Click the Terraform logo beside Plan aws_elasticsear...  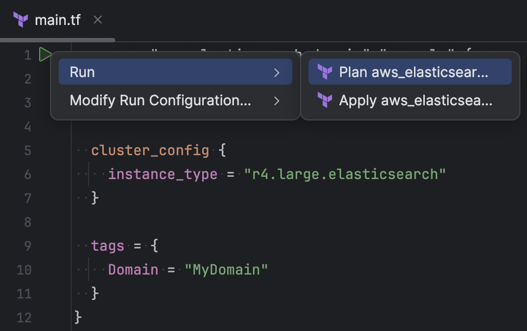324,71
